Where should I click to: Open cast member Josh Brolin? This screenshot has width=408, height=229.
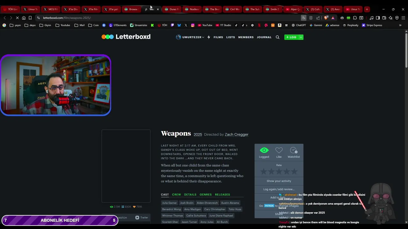tap(187, 203)
